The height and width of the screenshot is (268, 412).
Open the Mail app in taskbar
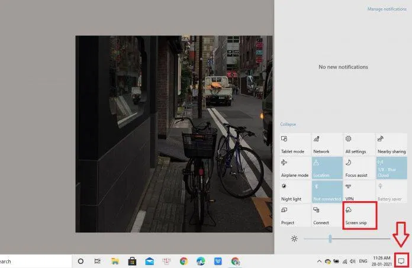(x=150, y=261)
